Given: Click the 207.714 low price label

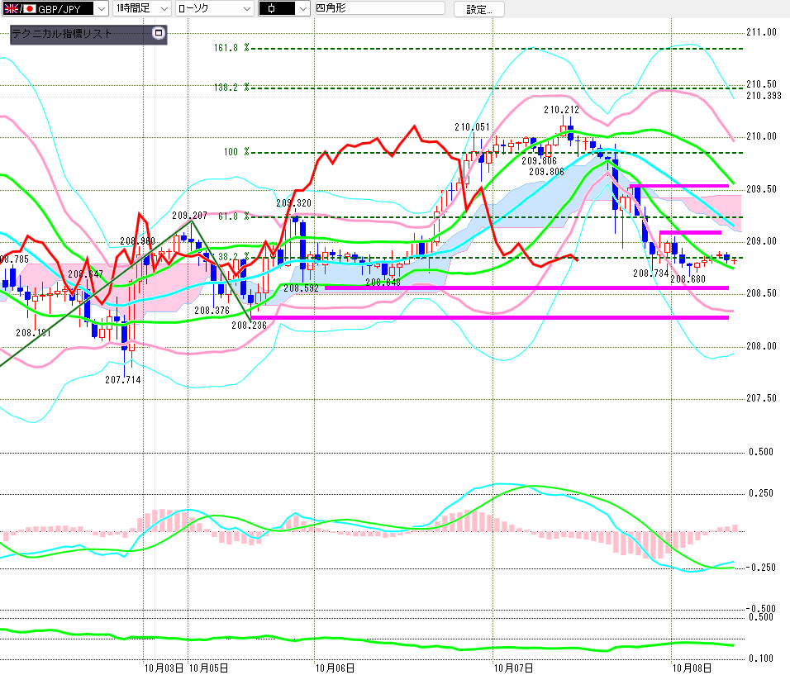Looking at the screenshot, I should tap(123, 380).
